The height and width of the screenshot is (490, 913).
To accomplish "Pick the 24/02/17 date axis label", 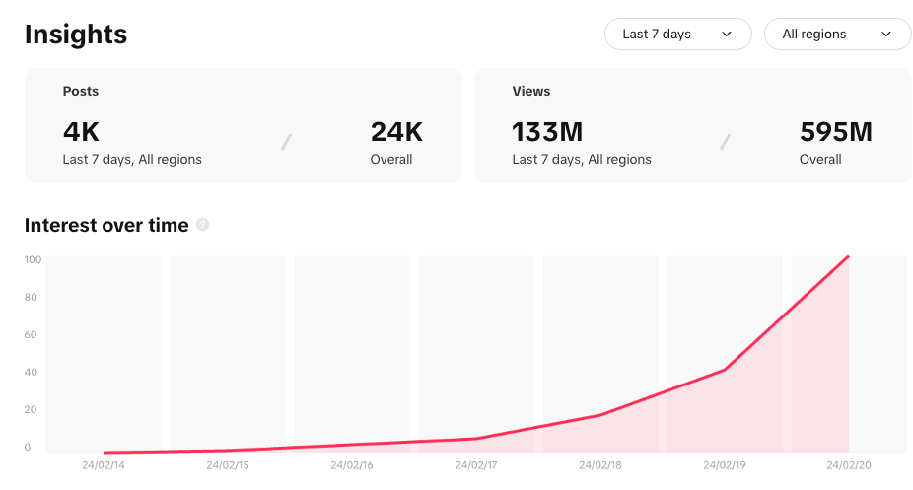I will click(x=475, y=465).
